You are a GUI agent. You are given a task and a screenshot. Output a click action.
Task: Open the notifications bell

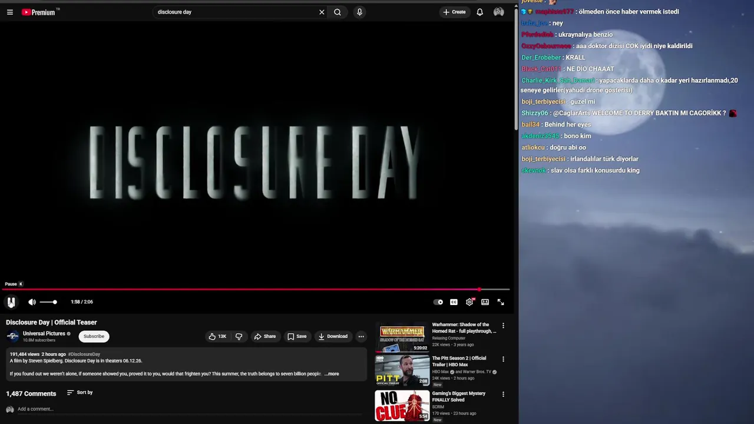click(x=479, y=12)
